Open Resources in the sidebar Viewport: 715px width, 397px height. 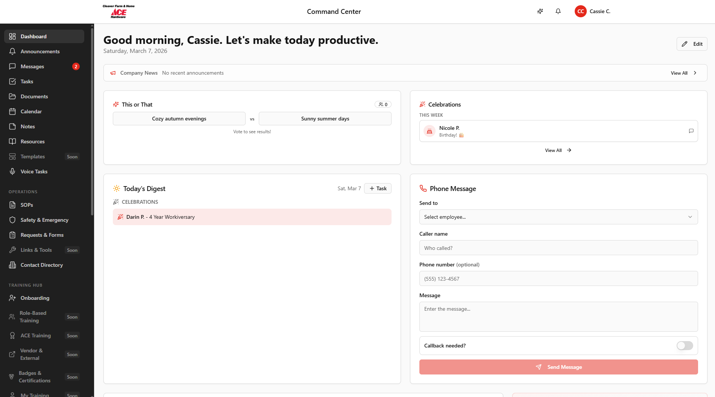click(44, 141)
